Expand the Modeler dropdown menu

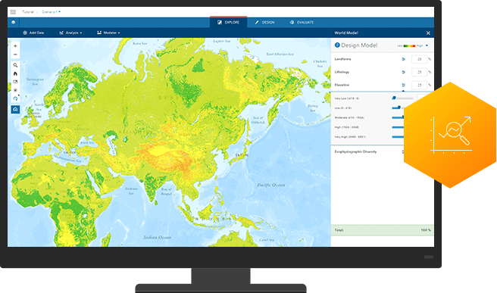(x=108, y=33)
